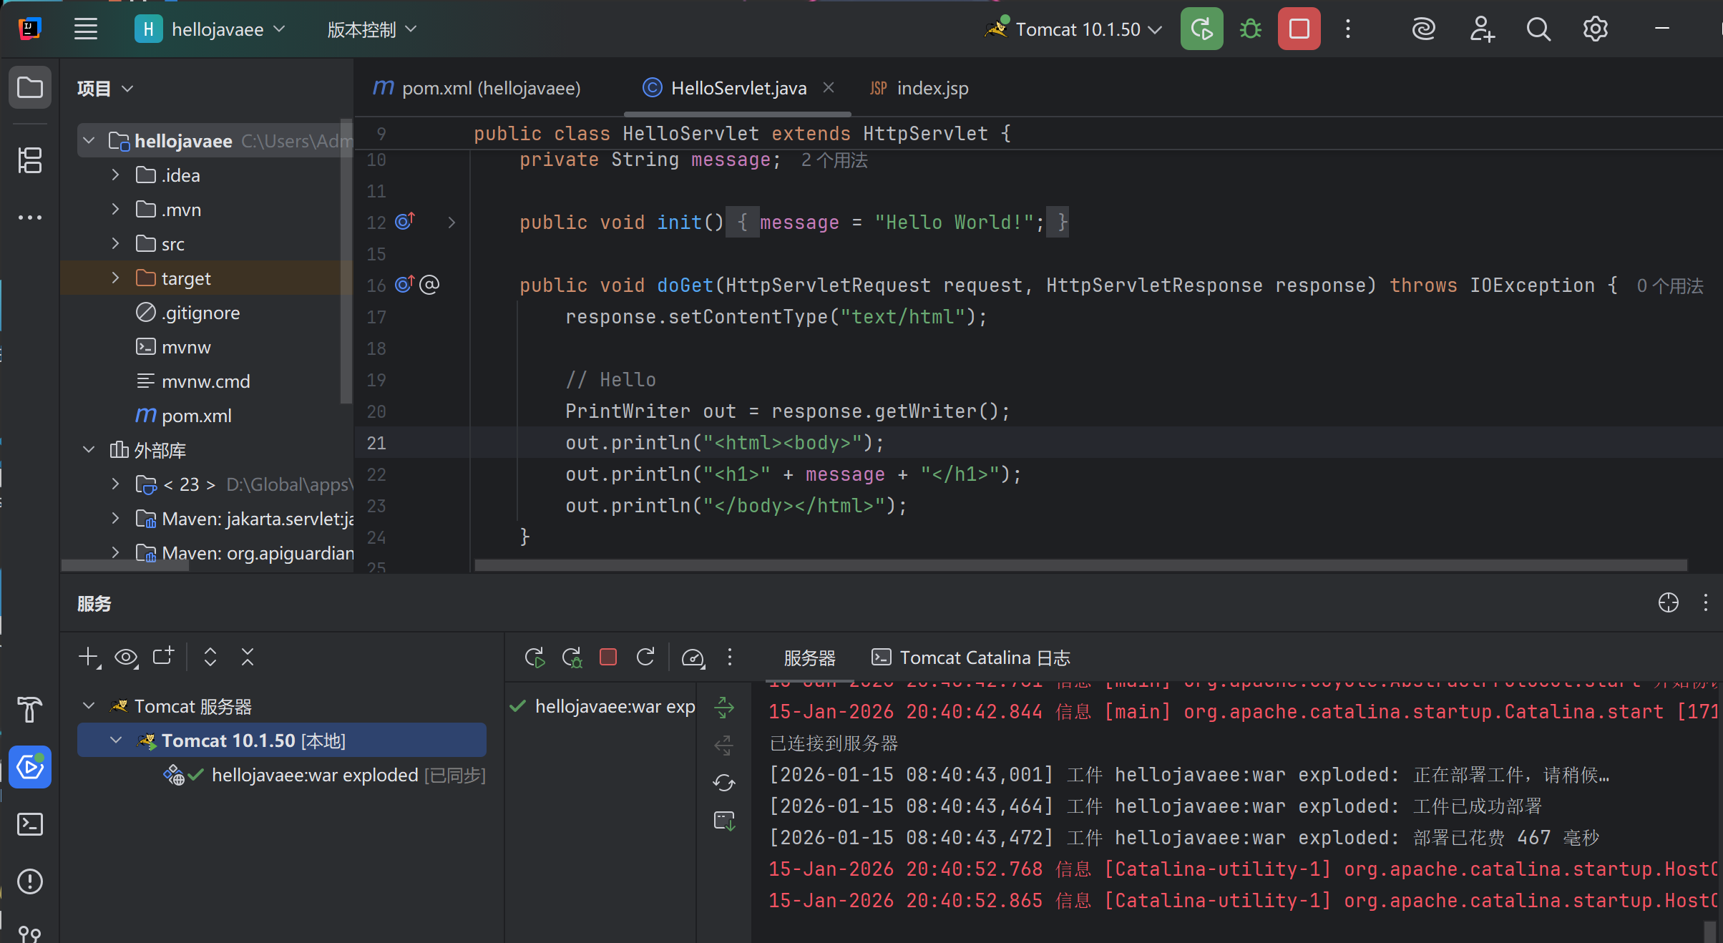
Task: Stop the running Tomcat server (red square)
Action: [1299, 29]
